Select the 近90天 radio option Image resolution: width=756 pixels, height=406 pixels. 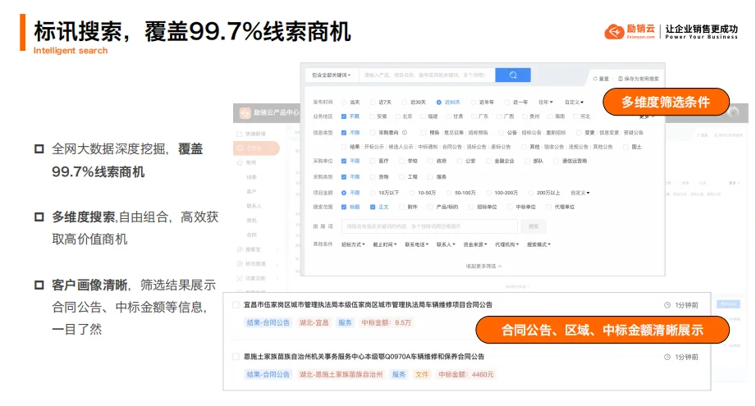[x=439, y=102]
